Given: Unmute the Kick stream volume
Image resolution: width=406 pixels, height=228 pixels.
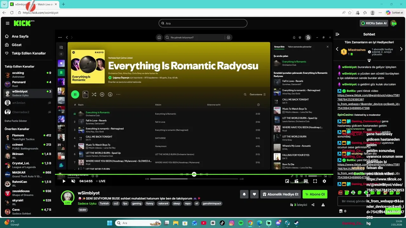Looking at the screenshot, I should (x=73, y=181).
